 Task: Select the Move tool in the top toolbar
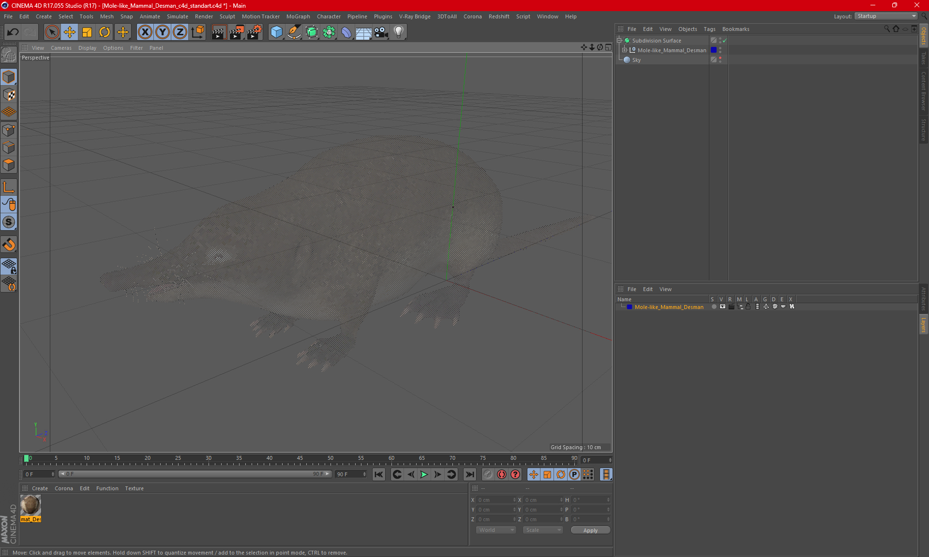pyautogui.click(x=70, y=32)
